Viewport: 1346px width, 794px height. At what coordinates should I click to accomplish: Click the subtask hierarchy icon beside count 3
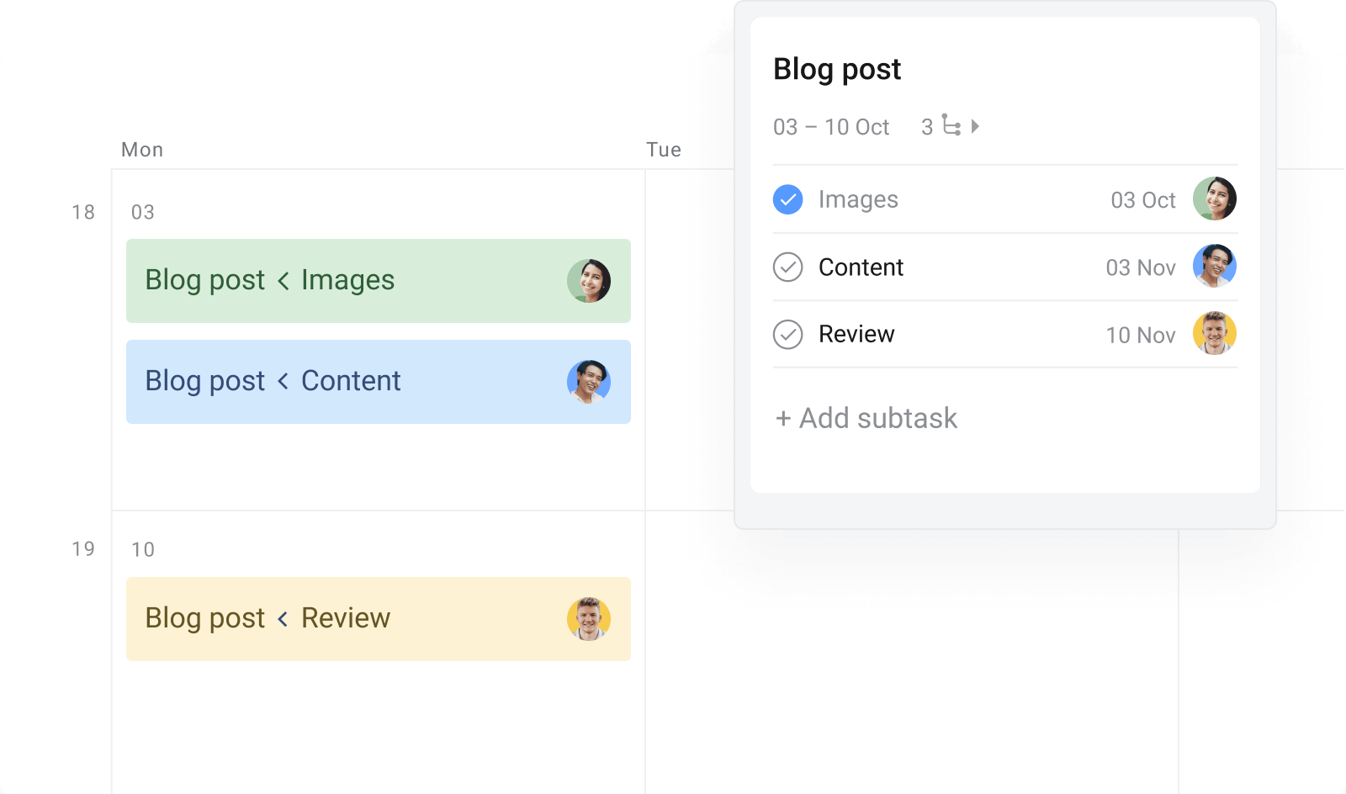pos(951,126)
